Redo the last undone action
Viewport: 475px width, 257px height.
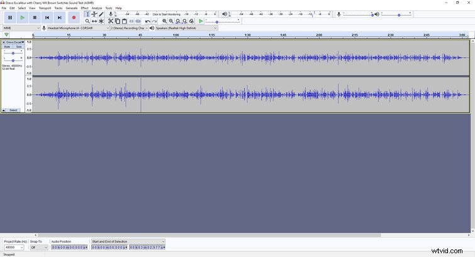(155, 21)
